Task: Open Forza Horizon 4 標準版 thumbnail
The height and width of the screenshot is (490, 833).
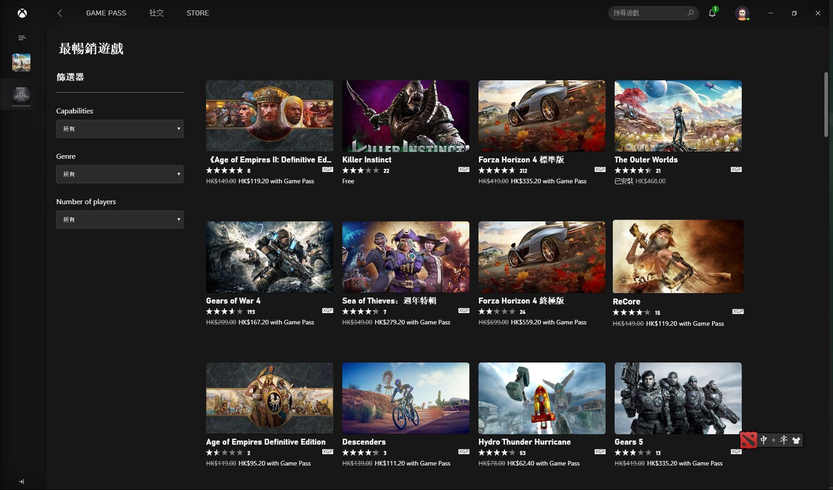Action: [542, 116]
